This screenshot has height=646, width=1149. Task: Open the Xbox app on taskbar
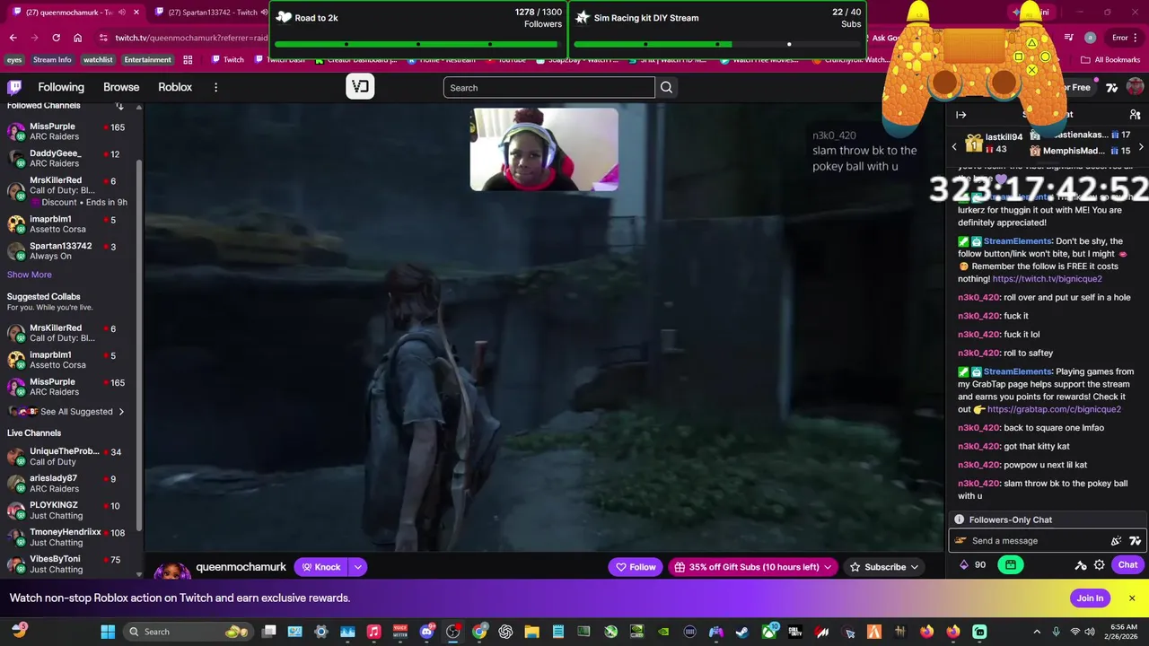(x=769, y=632)
